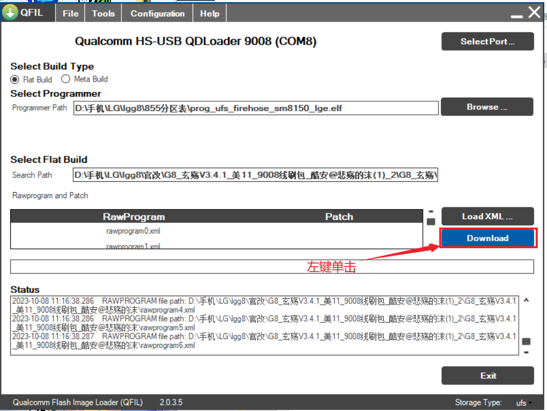This screenshot has height=411, width=547.
Task: Close the QFIL window
Action: pyautogui.click(x=534, y=13)
